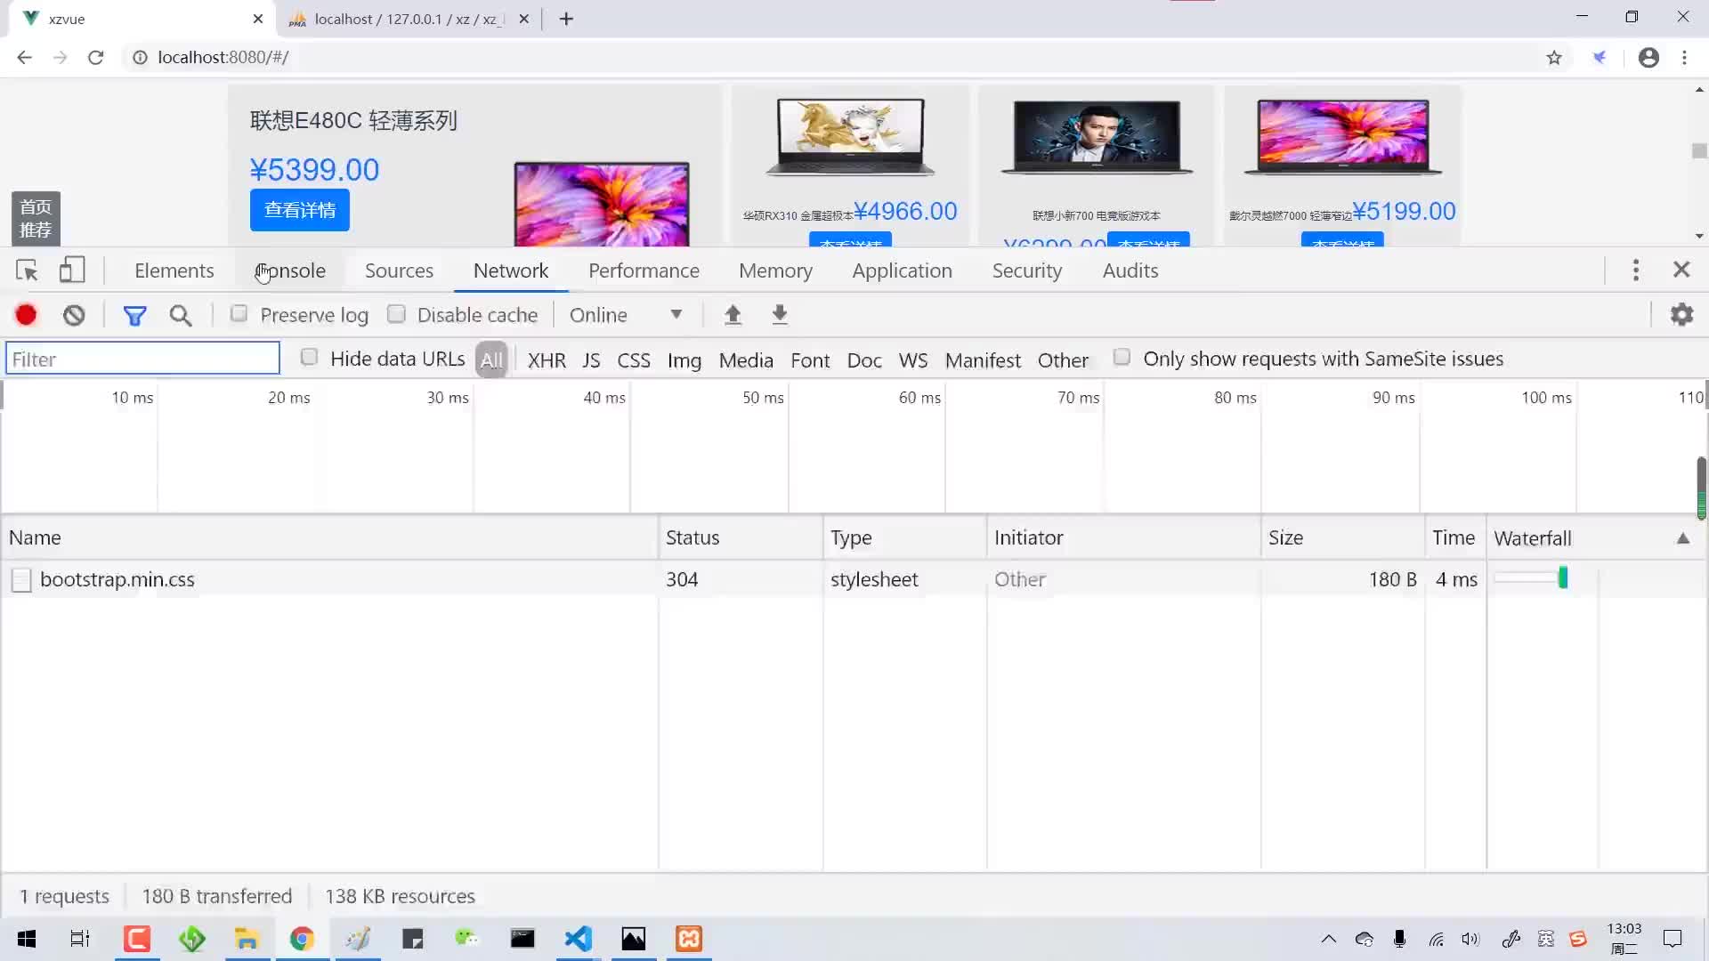1709x961 pixels.
Task: Filter requests by JS
Action: [591, 360]
